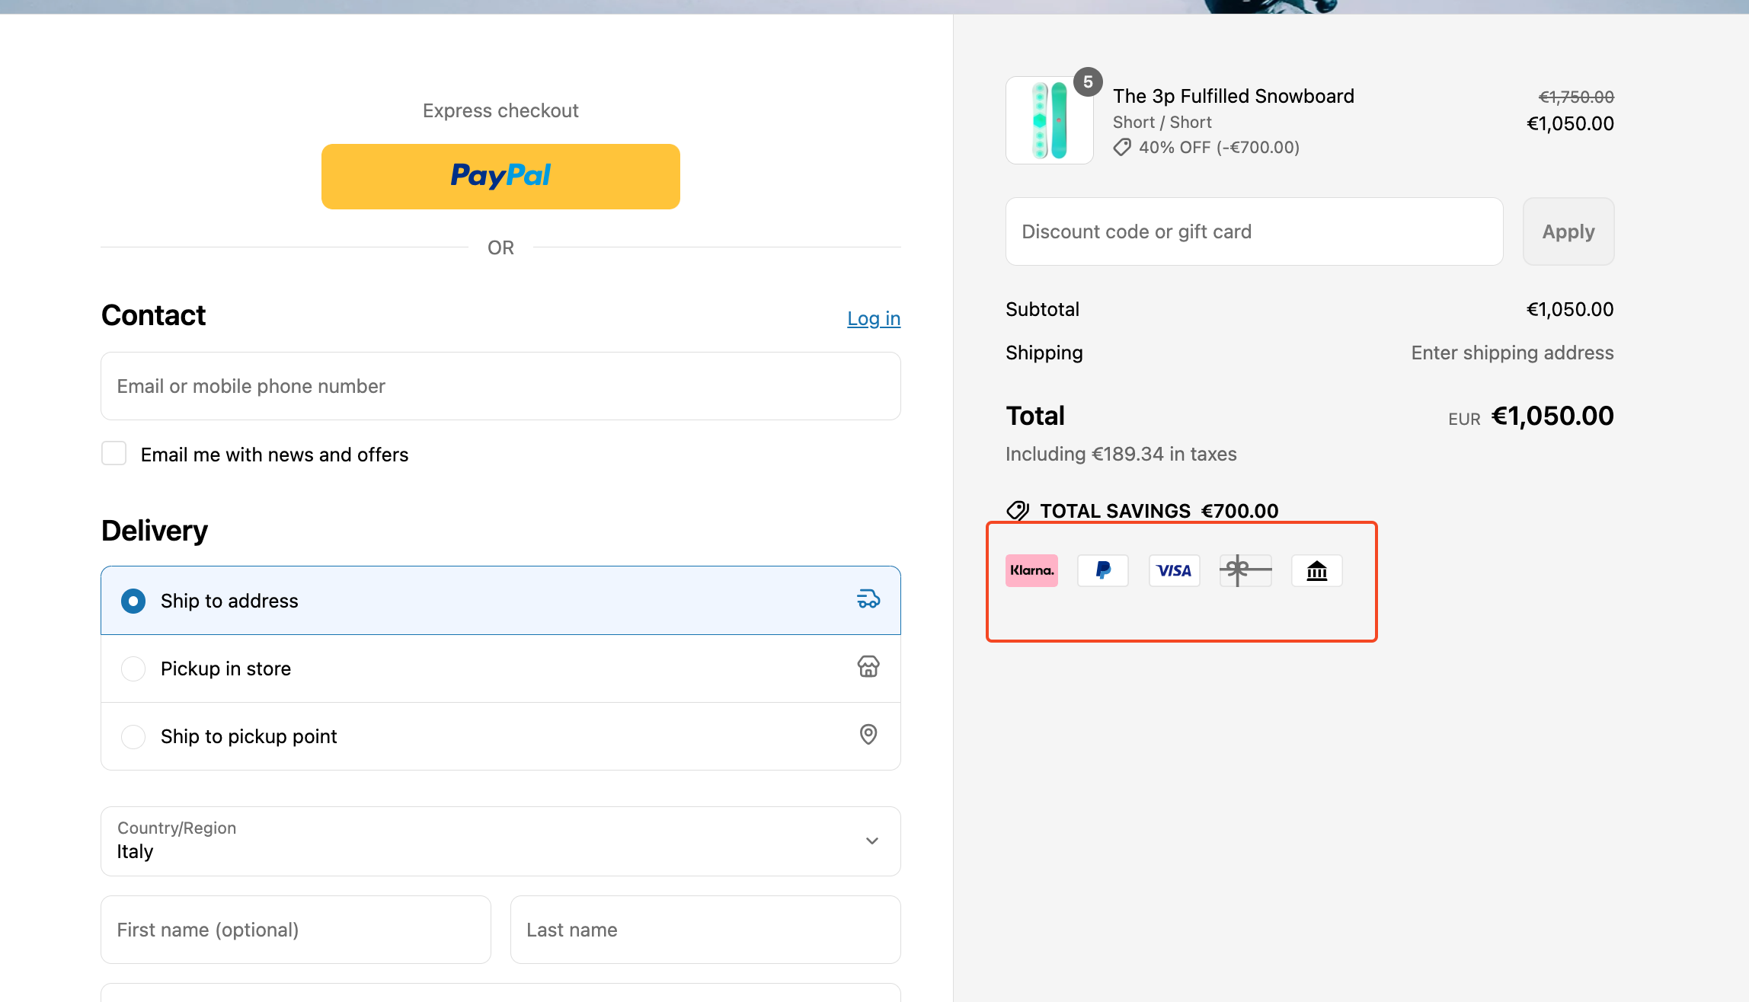Click the Express checkout heading
This screenshot has height=1002, width=1749.
coord(500,110)
